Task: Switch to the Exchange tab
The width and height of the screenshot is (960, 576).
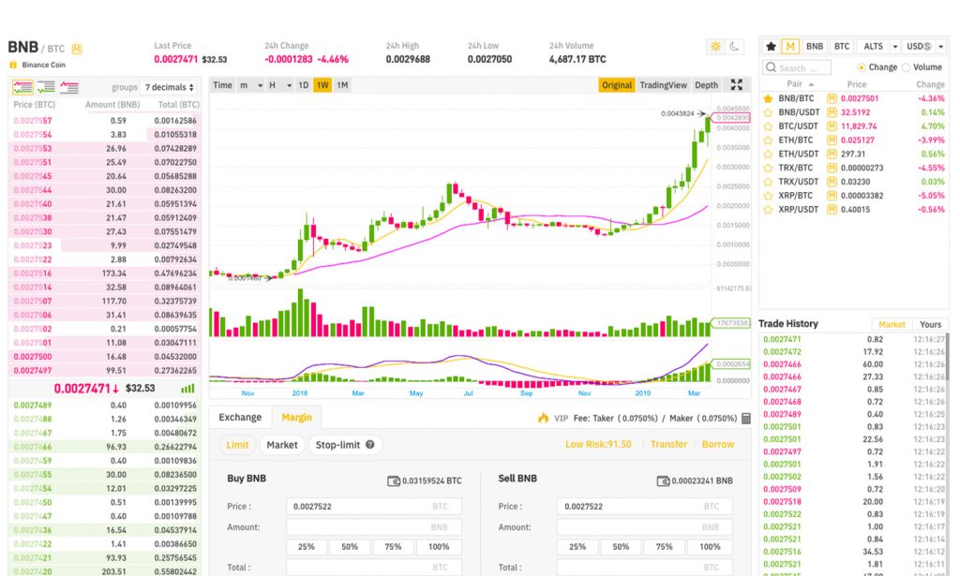Action: coord(240,417)
